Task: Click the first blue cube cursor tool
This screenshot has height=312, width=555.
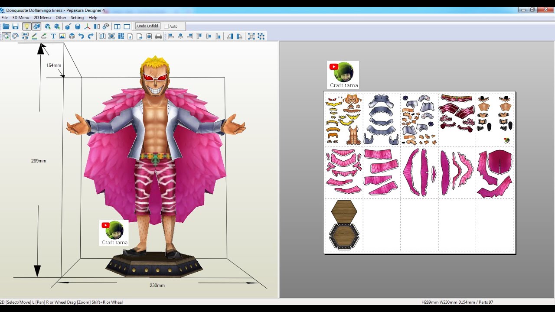Action: (x=48, y=26)
